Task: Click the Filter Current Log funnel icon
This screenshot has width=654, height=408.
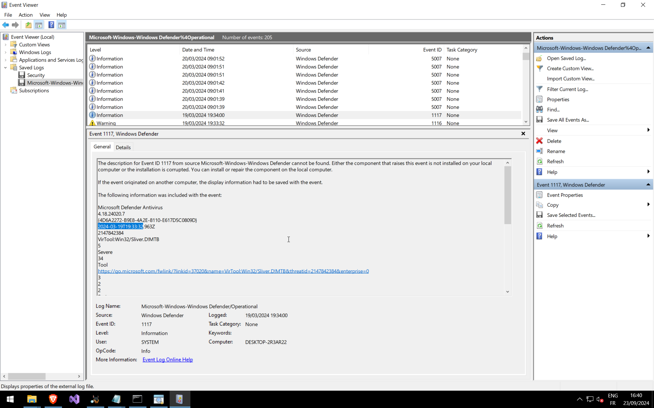Action: pyautogui.click(x=540, y=89)
